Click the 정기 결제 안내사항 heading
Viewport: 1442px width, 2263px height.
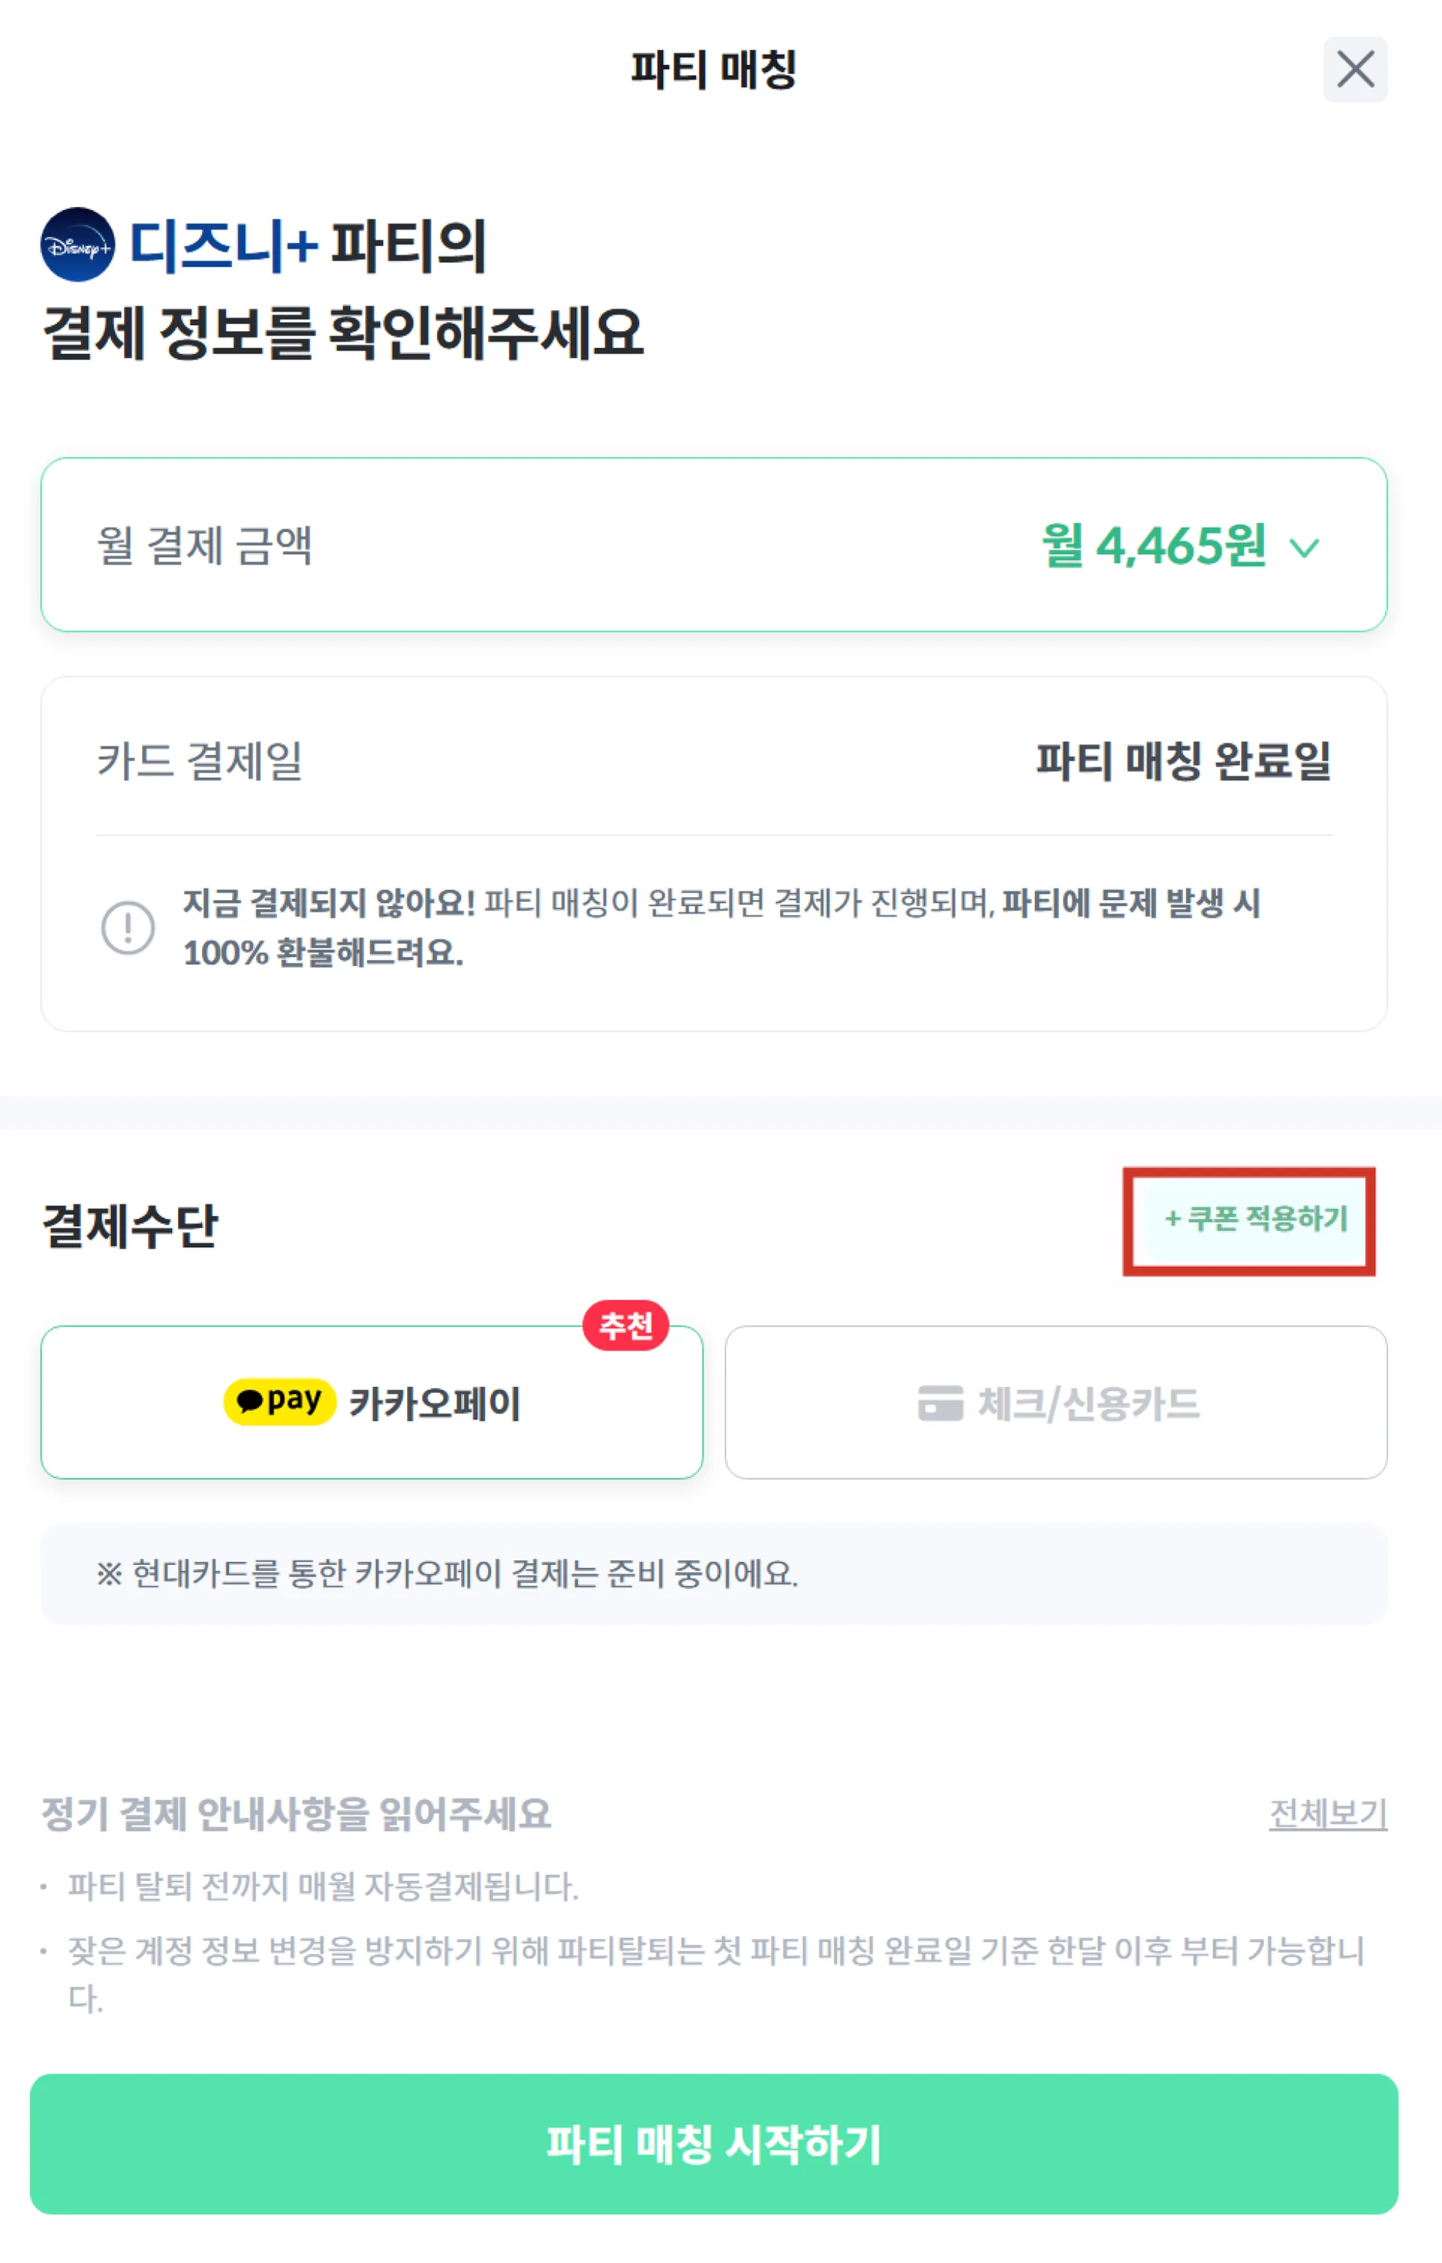point(295,1814)
